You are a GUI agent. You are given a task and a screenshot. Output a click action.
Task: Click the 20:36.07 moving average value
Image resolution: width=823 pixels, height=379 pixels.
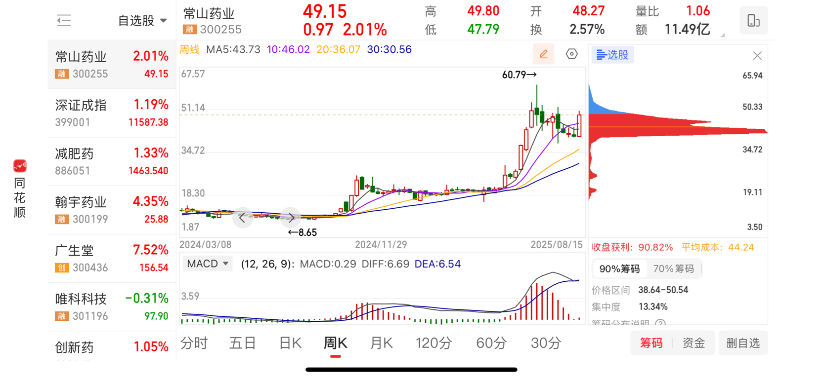point(339,49)
